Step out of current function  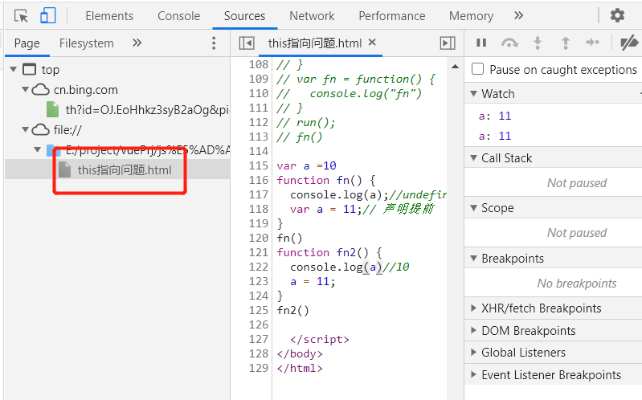point(566,43)
